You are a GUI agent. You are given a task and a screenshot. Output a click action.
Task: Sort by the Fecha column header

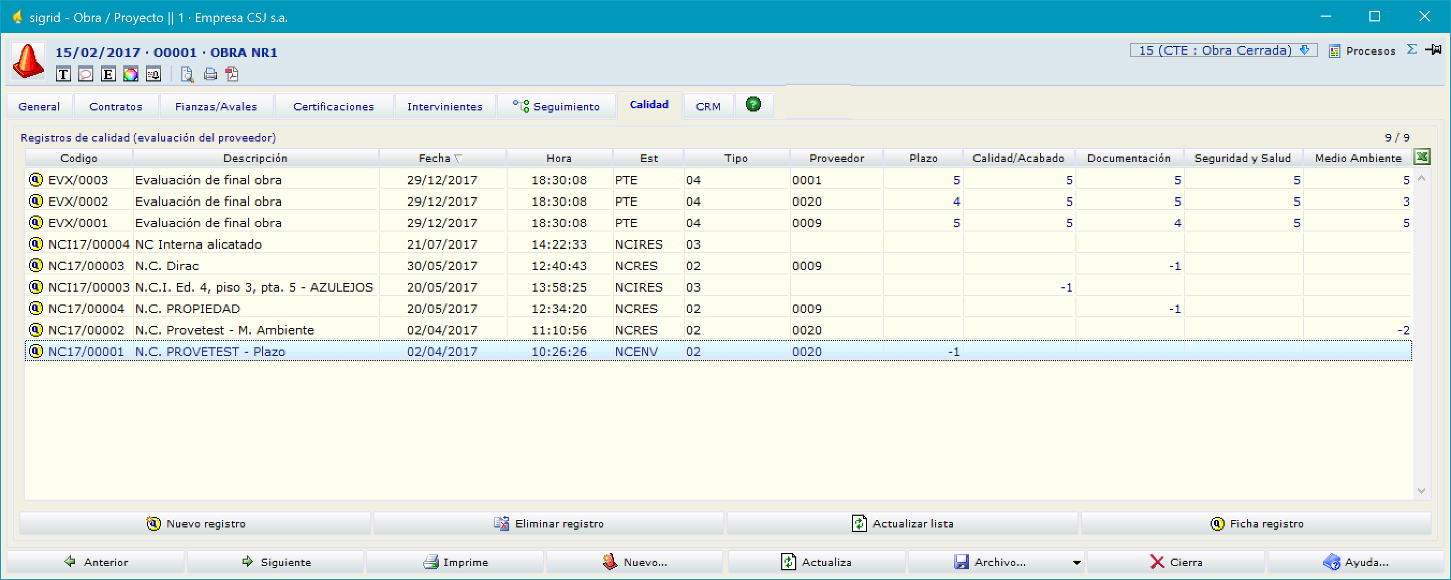click(442, 158)
